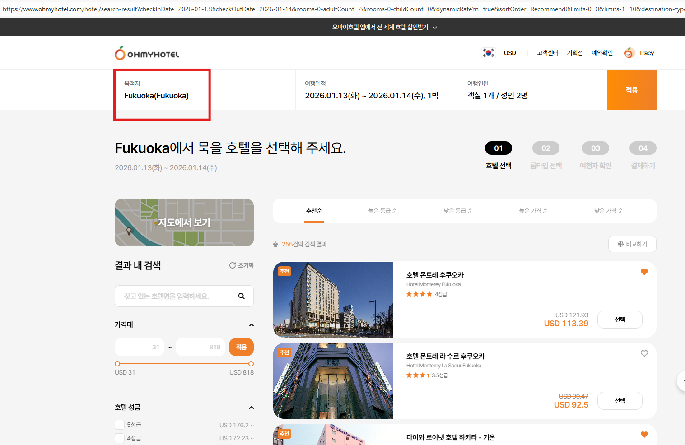Click the USD 113.39 price text
Screen dimensions: 685x445
[566, 324]
